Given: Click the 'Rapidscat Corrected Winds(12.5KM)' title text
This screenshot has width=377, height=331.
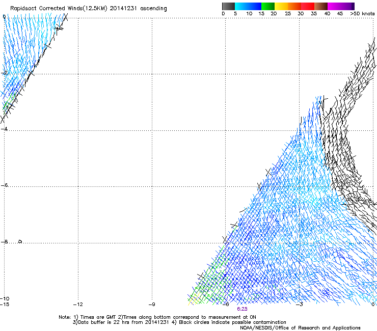Looking at the screenshot, I should point(59,9).
